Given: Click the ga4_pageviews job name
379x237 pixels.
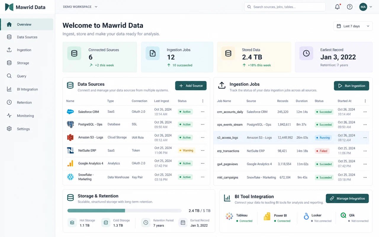Looking at the screenshot, I should point(227,164).
